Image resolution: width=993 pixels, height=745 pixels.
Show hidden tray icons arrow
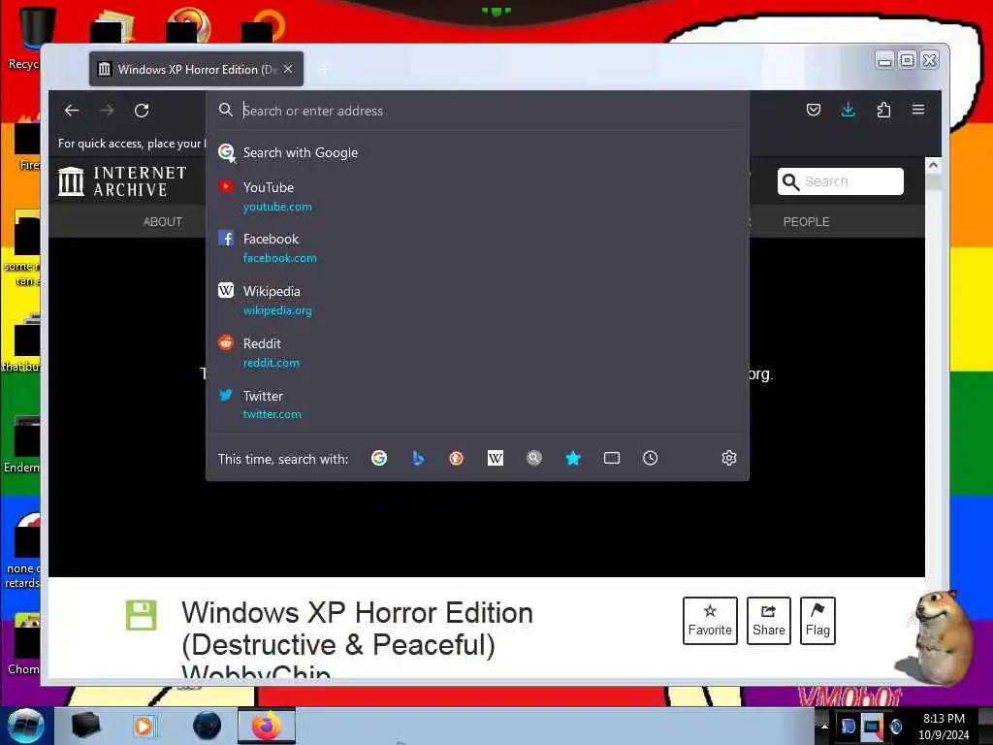coord(824,726)
